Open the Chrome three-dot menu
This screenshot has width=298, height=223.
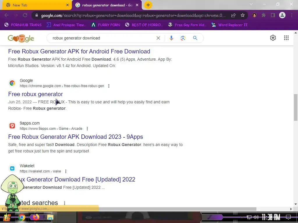(292, 15)
